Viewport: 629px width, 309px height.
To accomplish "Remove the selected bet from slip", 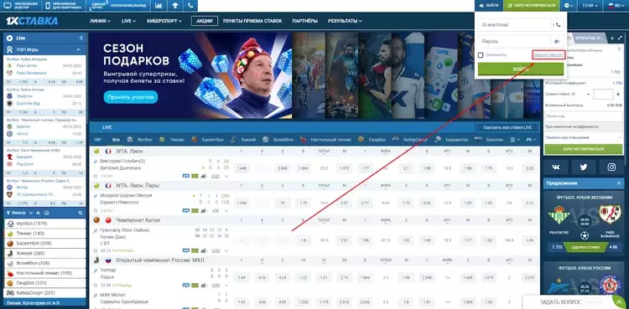I will tap(620, 48).
